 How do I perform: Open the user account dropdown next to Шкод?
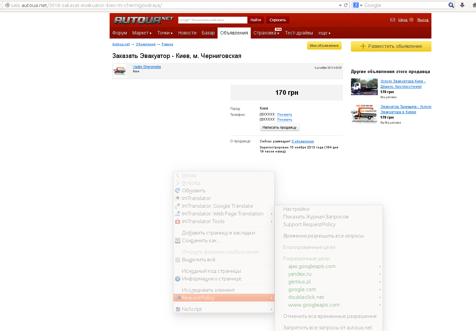pyautogui.click(x=411, y=20)
